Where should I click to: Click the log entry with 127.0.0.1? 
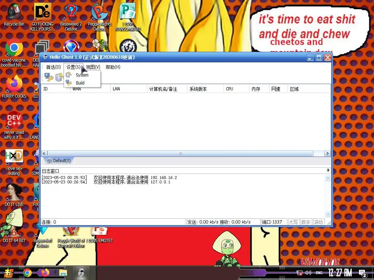tap(106, 182)
